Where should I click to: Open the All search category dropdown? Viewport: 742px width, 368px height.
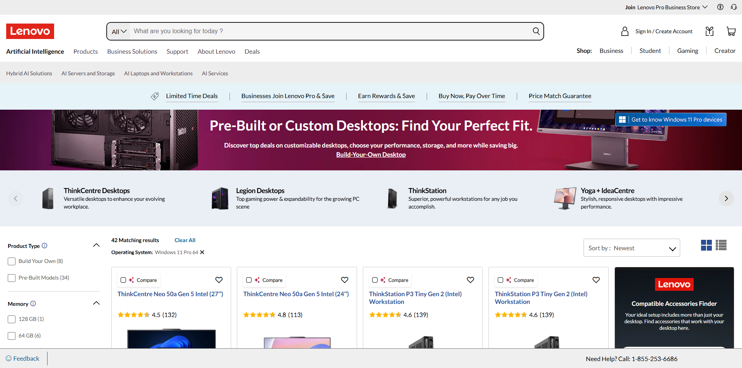point(119,31)
